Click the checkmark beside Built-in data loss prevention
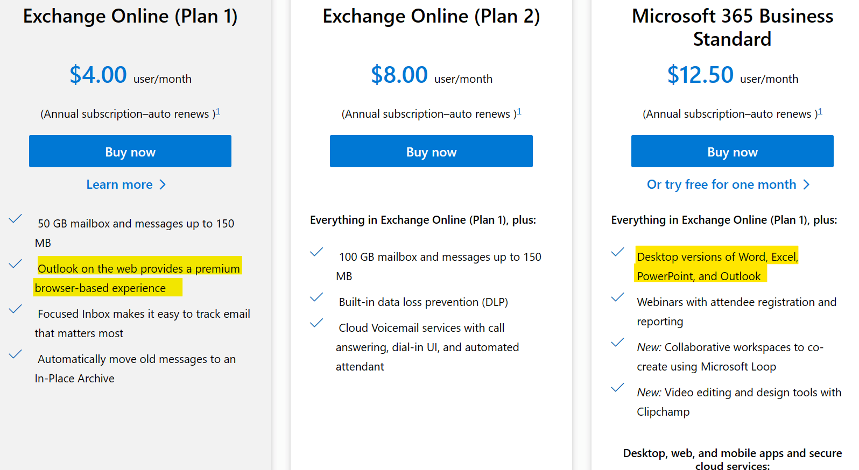This screenshot has height=470, width=859. coord(316,297)
